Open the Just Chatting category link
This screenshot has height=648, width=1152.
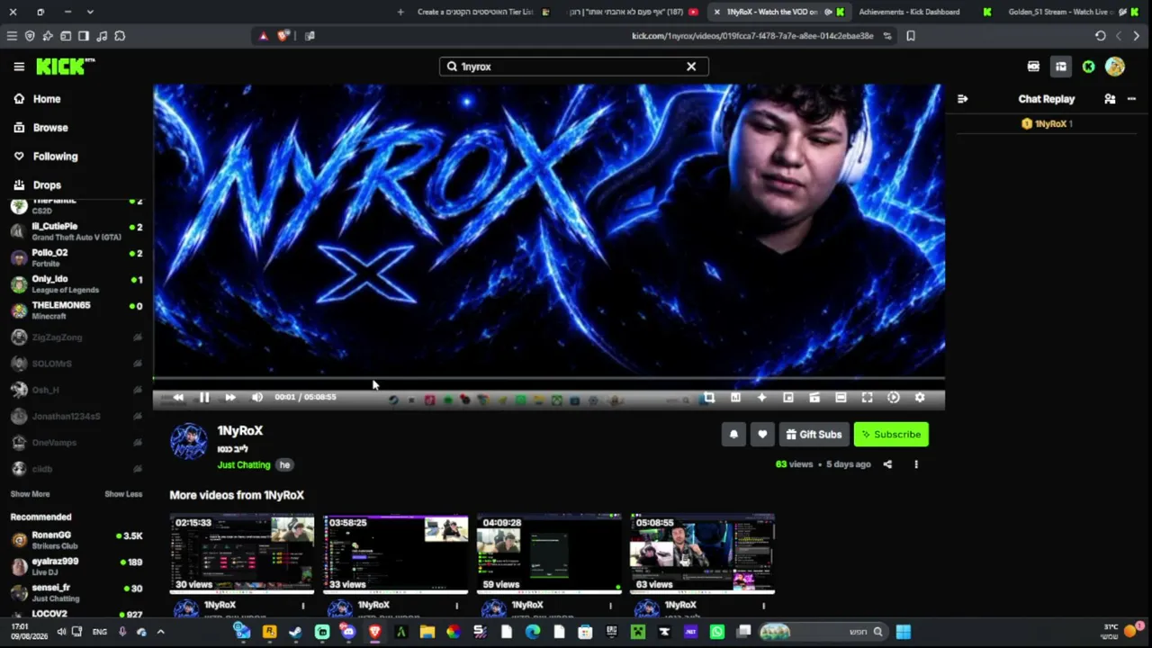click(x=244, y=465)
